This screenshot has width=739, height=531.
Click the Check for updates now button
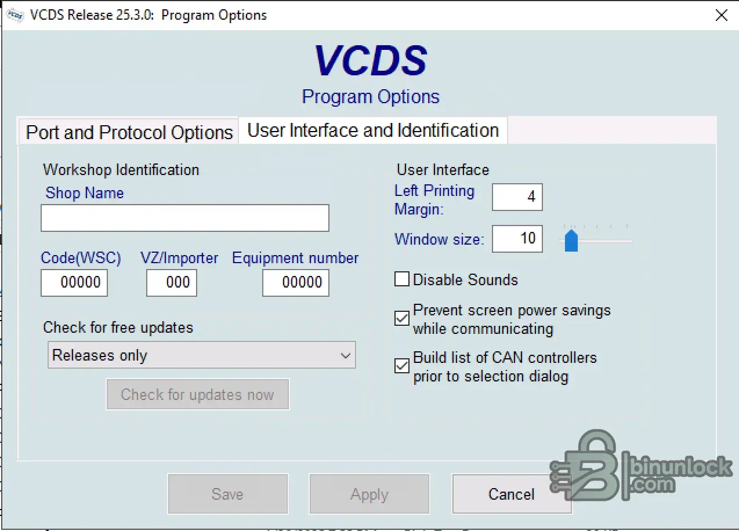click(x=197, y=395)
